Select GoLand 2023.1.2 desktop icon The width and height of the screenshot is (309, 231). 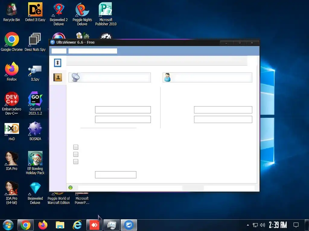35,103
